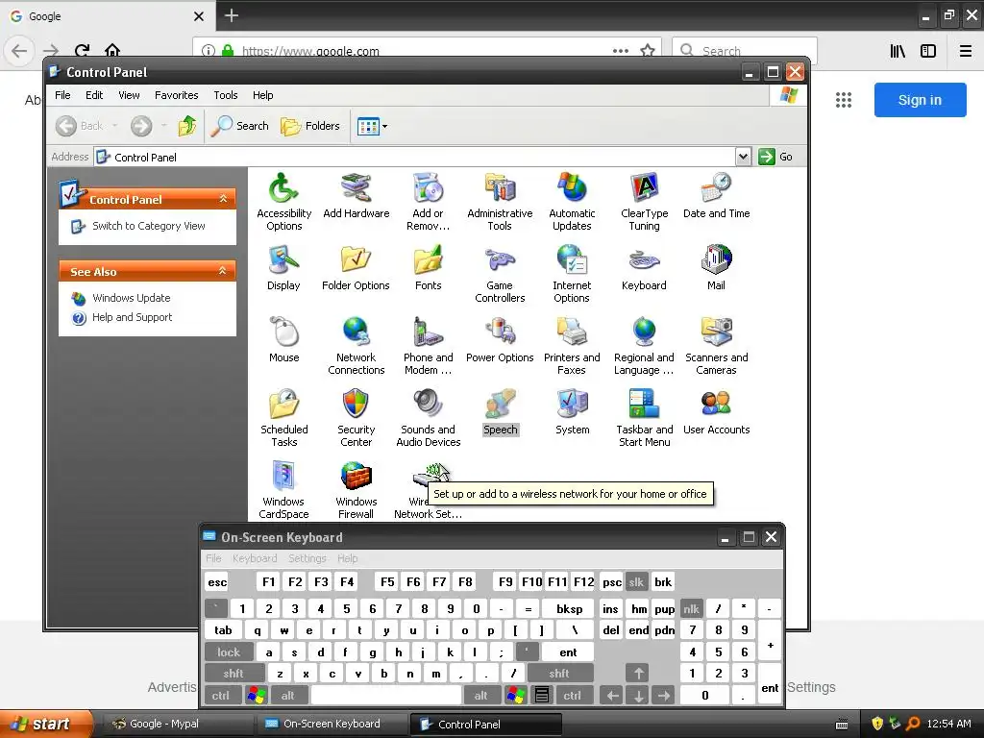Open Game Controllers icon
The width and height of the screenshot is (984, 738).
[500, 274]
